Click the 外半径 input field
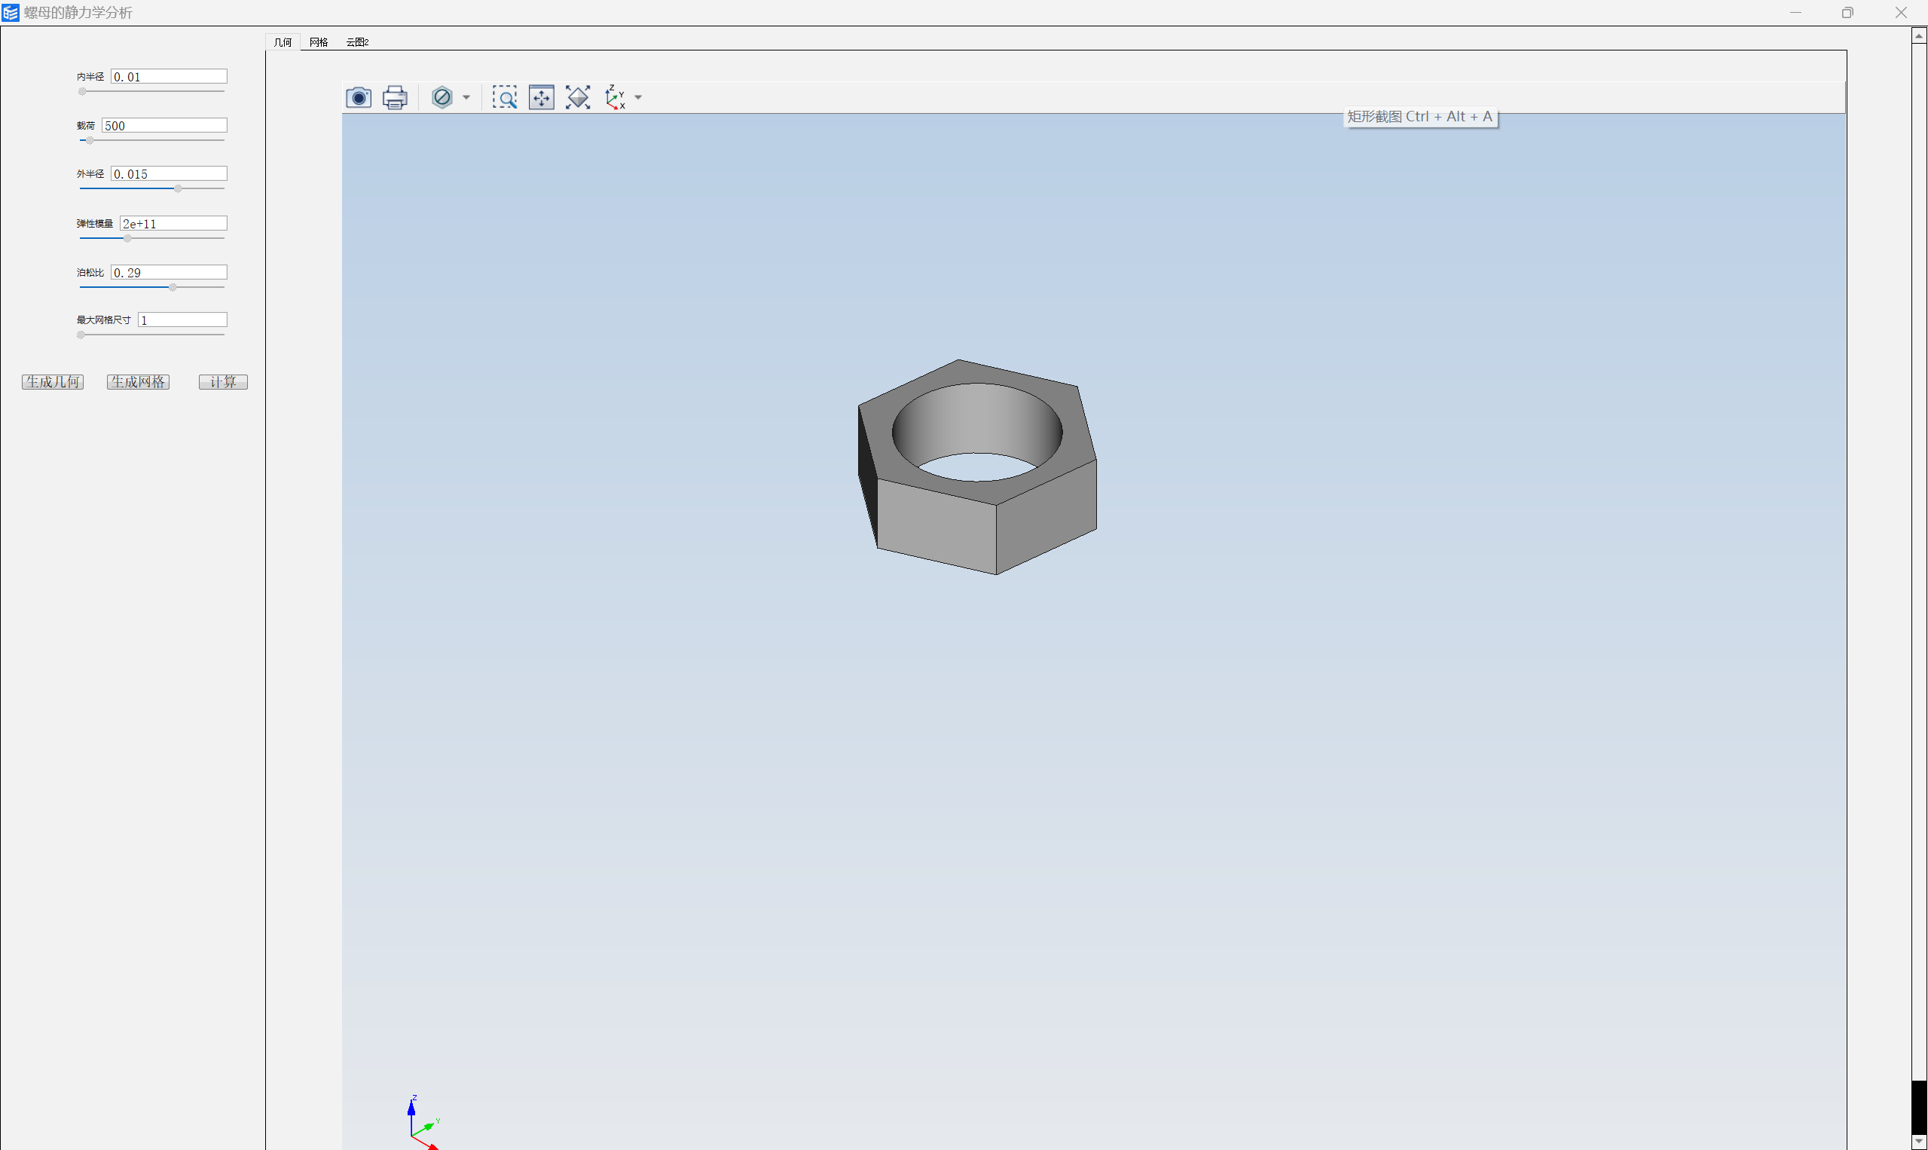This screenshot has width=1928, height=1150. [169, 174]
